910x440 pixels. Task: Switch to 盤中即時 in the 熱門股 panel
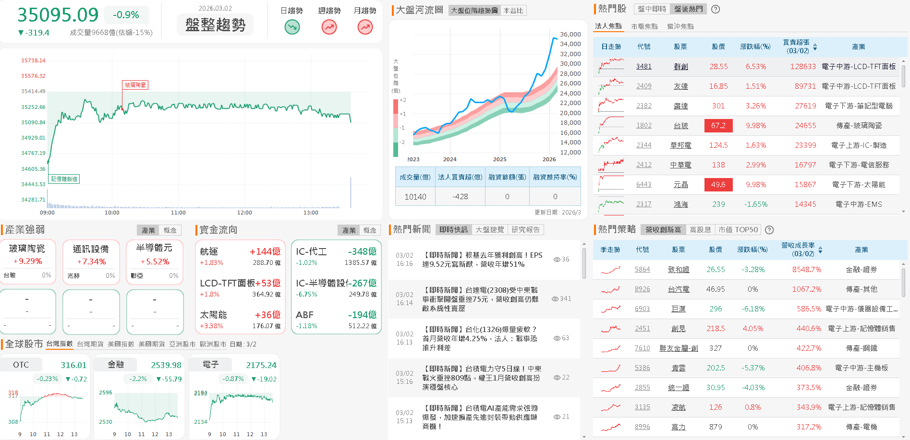tap(651, 9)
